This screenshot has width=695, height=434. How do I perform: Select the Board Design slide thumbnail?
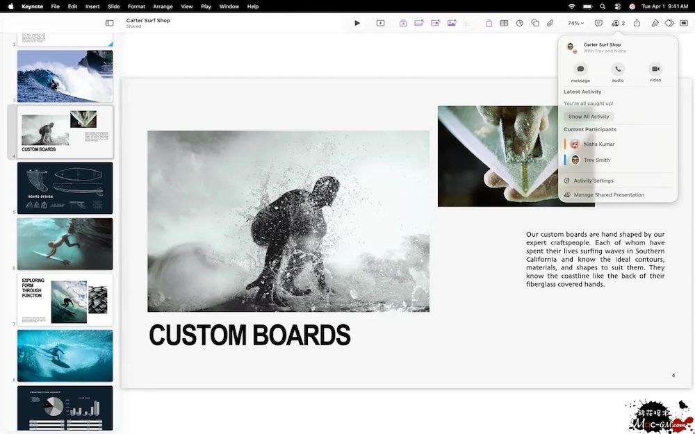pos(65,187)
